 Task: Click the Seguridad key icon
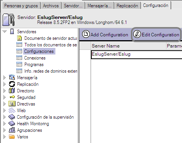(12, 97)
